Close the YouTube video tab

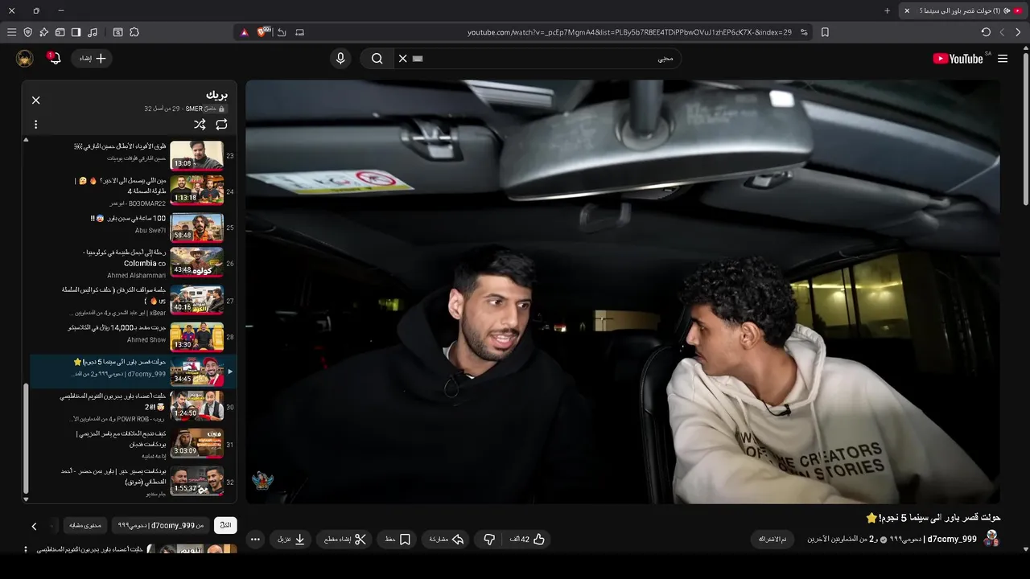click(x=907, y=10)
